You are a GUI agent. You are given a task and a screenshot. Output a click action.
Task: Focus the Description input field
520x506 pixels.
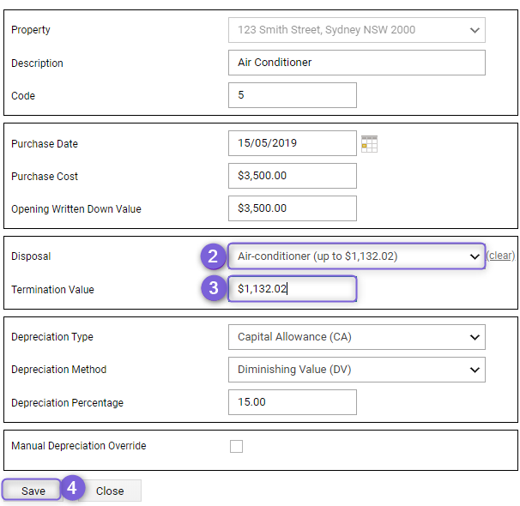(x=356, y=63)
